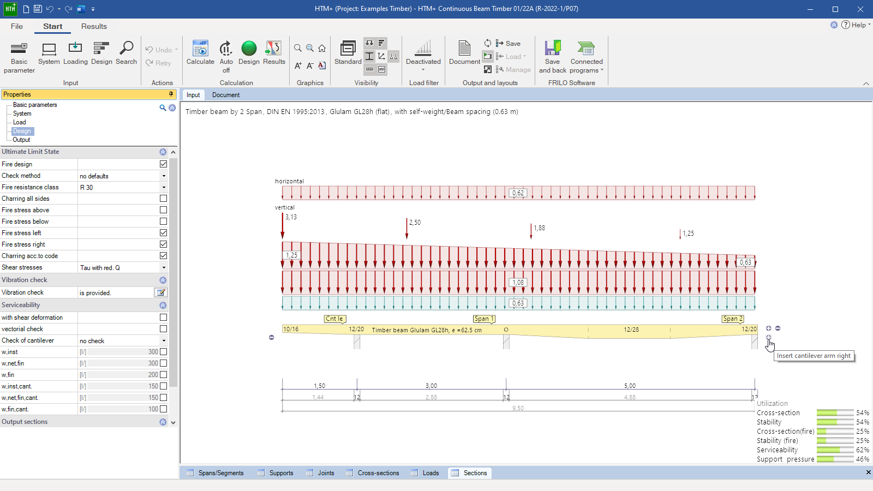873x491 pixels.
Task: Open the Results calculation icon
Action: (274, 53)
